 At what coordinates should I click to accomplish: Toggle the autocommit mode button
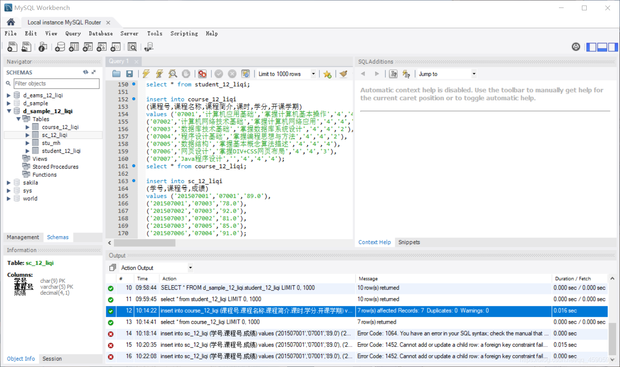(x=246, y=74)
